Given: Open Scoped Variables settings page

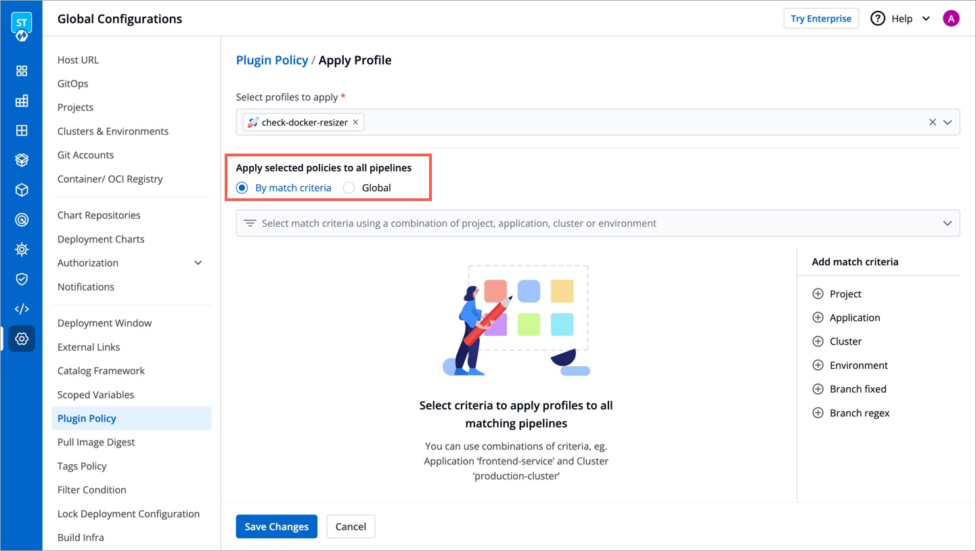Looking at the screenshot, I should [95, 395].
